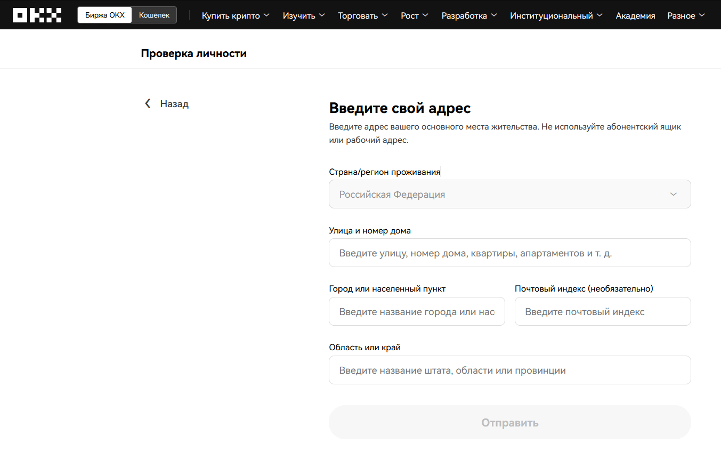
Task: Focus the street and house number field
Action: (509, 253)
